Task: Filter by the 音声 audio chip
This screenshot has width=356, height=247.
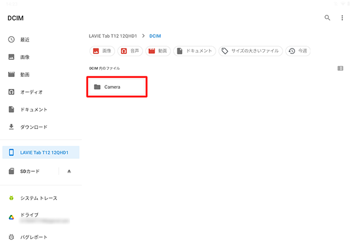Action: (x=130, y=51)
